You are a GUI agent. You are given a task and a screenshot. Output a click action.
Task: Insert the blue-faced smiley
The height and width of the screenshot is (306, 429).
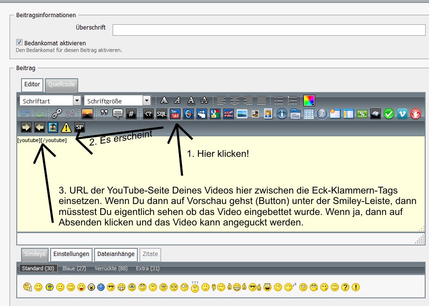pyautogui.click(x=101, y=287)
